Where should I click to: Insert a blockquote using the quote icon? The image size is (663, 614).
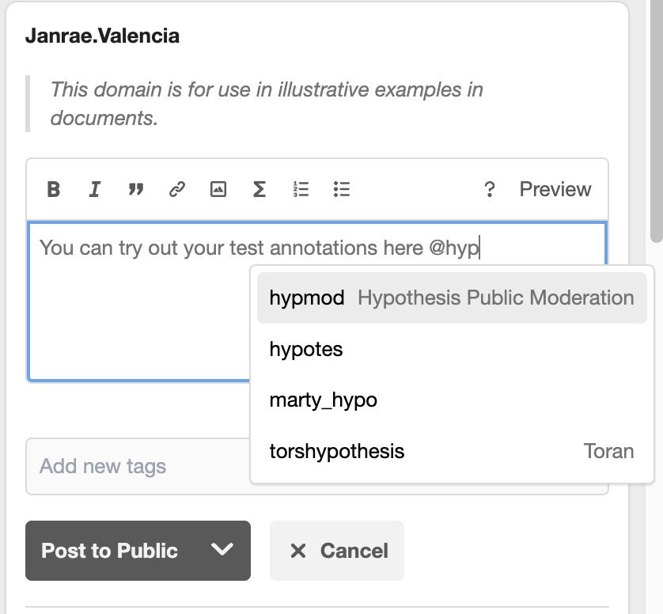click(x=136, y=189)
